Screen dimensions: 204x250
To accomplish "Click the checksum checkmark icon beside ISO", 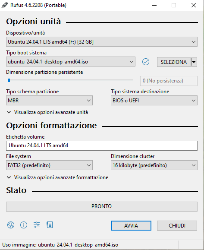I will [x=145, y=62].
